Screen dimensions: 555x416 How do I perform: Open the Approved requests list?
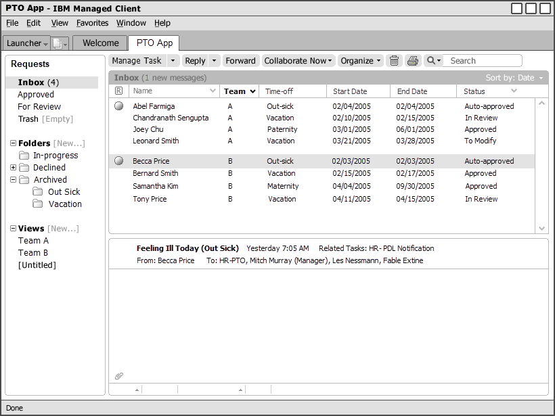pyautogui.click(x=36, y=95)
